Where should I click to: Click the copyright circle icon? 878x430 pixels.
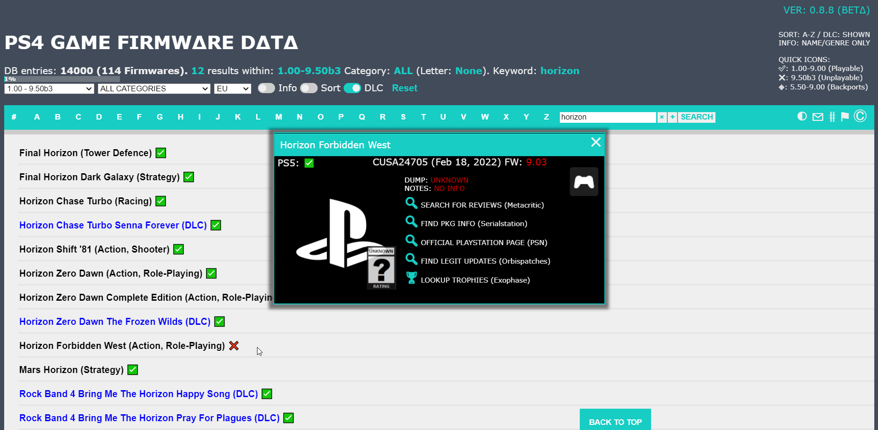(x=860, y=116)
